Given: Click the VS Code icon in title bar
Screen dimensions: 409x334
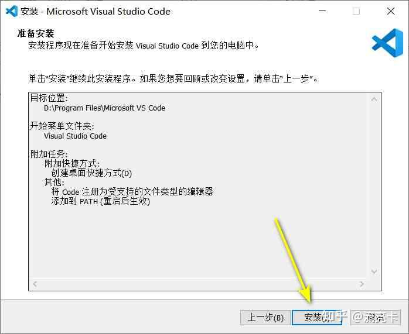Looking at the screenshot, I should pyautogui.click(x=12, y=11).
